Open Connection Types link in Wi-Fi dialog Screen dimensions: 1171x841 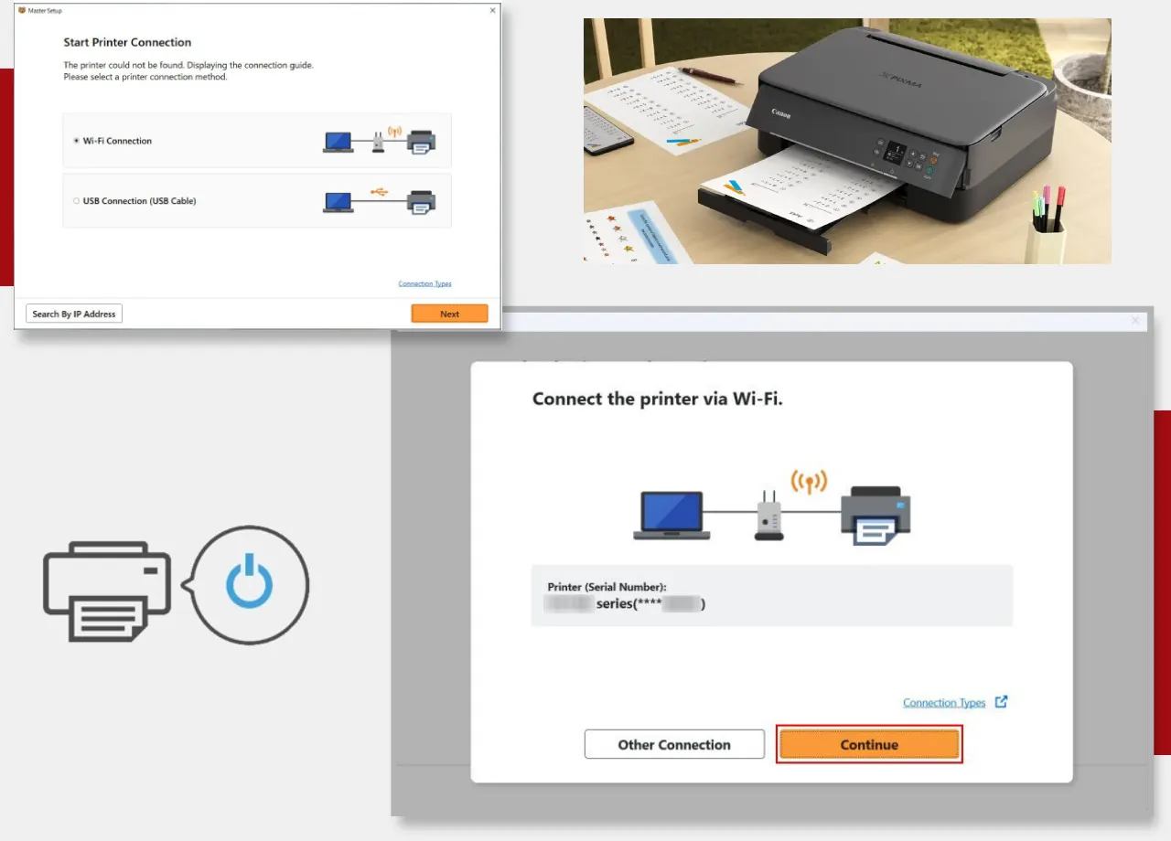tap(943, 703)
